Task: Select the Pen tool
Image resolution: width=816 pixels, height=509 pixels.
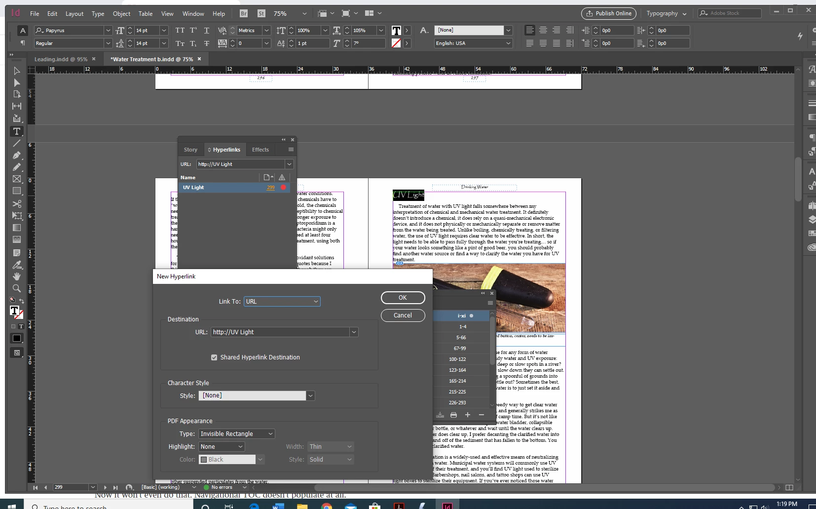Action: pyautogui.click(x=16, y=155)
